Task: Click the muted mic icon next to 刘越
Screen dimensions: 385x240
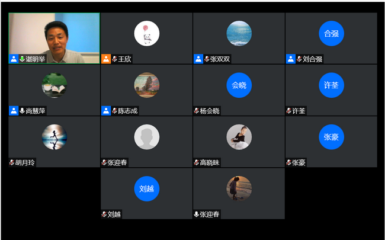Action: (104, 214)
